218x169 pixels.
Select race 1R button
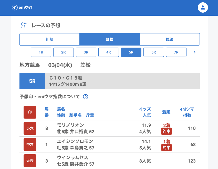pos(41,52)
